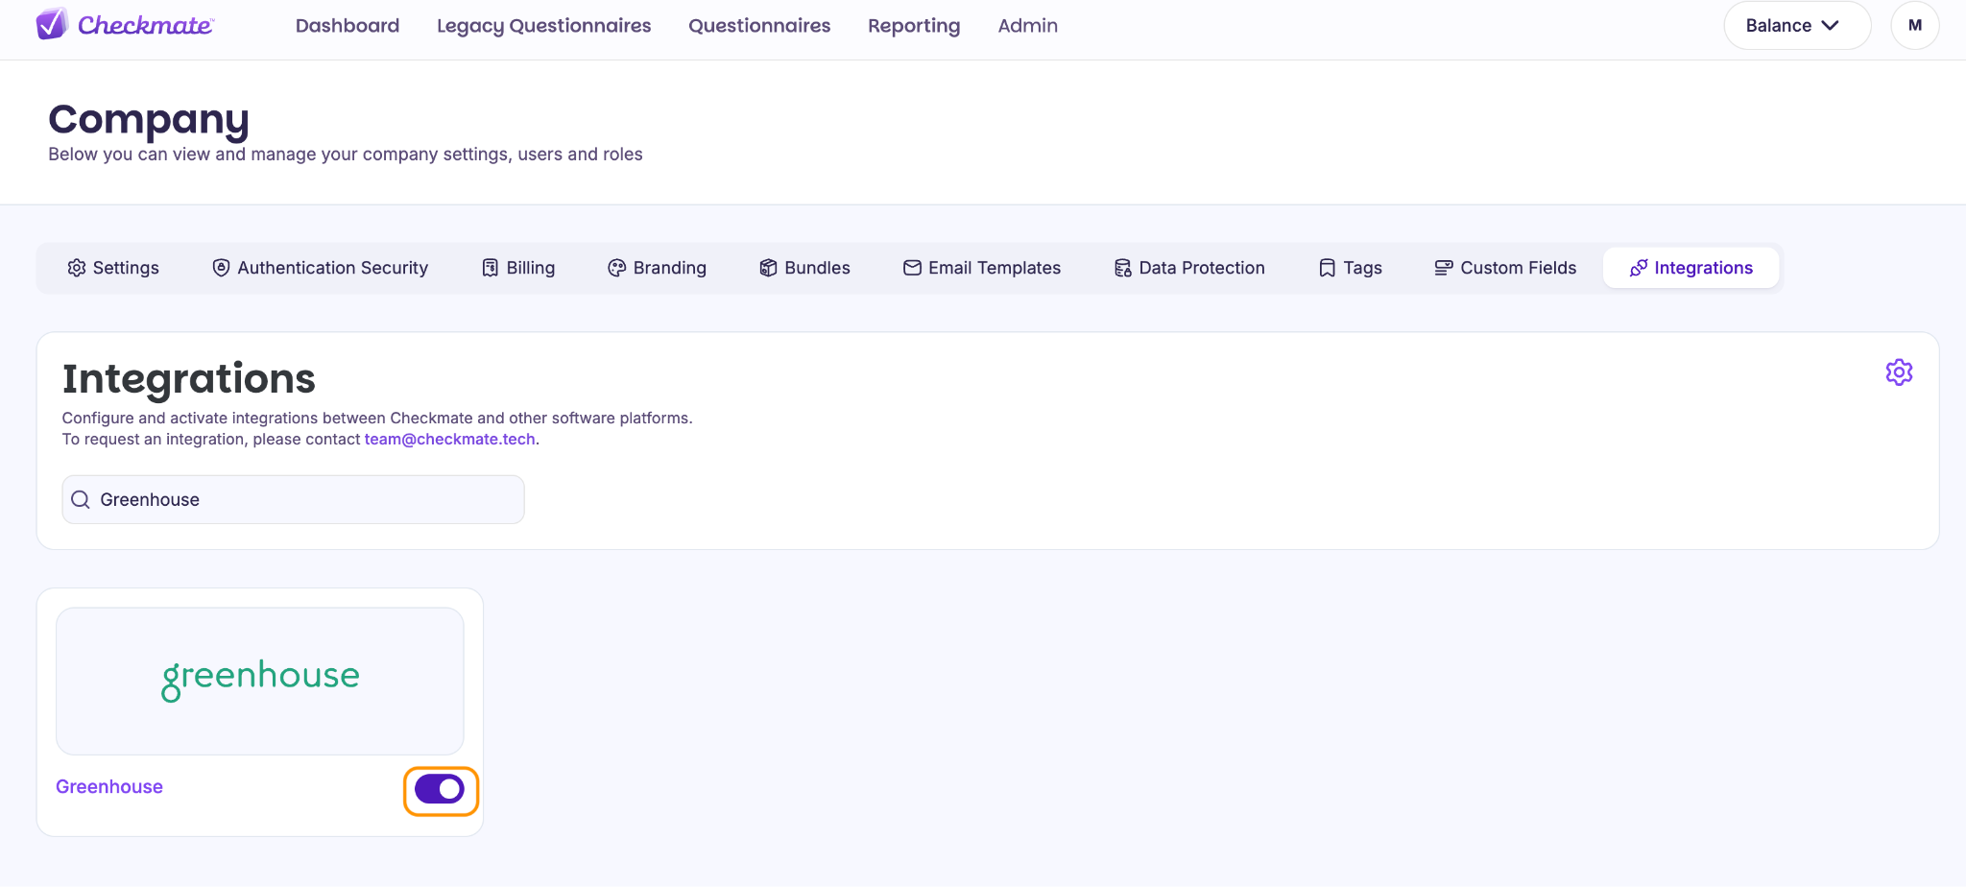Click the search magnifier icon

click(81, 499)
